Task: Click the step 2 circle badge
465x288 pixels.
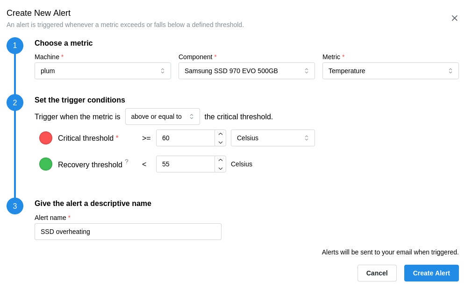Action: (x=15, y=103)
